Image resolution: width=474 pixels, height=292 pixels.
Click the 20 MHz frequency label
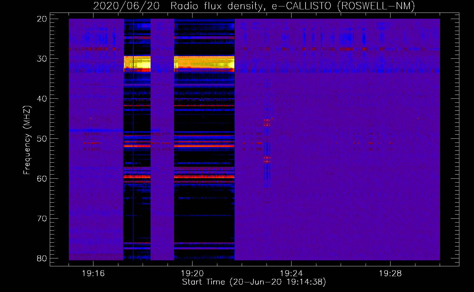coord(42,19)
